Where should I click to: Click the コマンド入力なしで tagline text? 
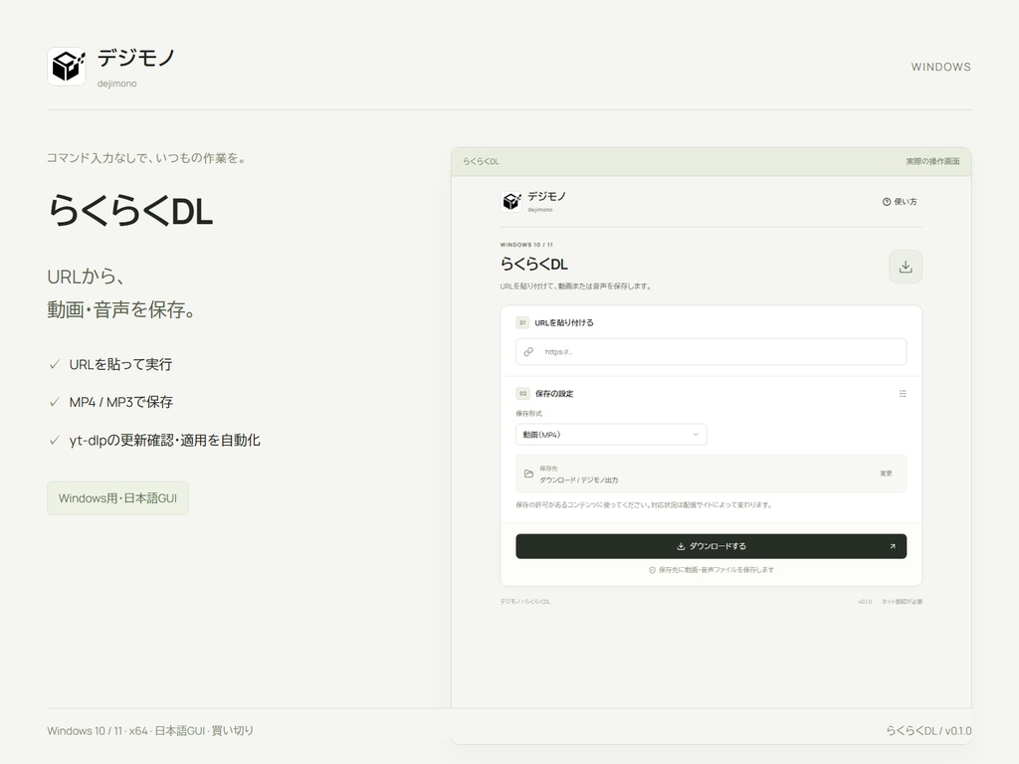[147, 158]
